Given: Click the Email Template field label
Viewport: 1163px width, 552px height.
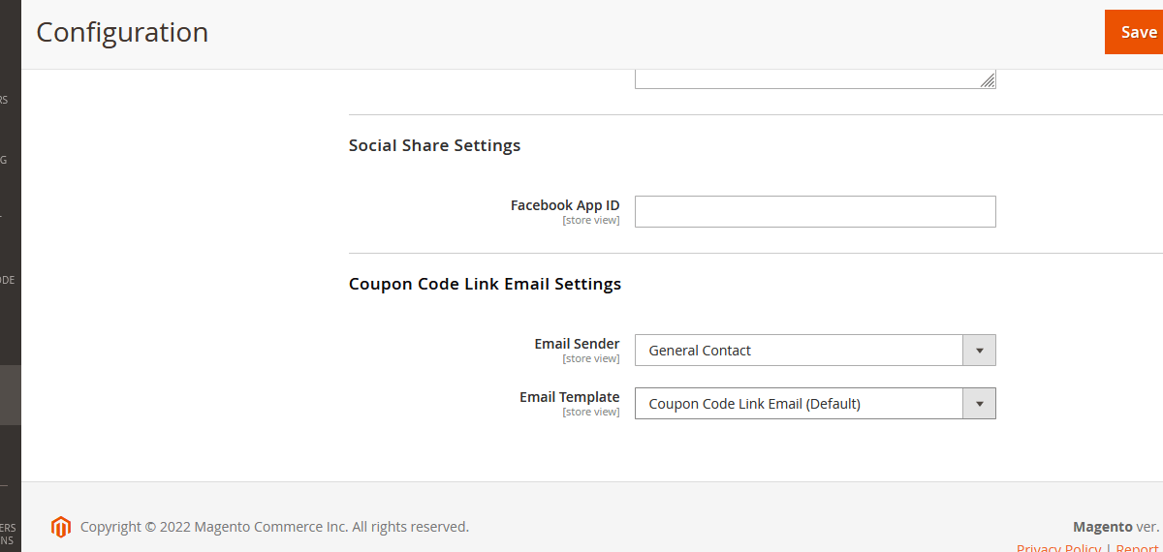Looking at the screenshot, I should 570,397.
